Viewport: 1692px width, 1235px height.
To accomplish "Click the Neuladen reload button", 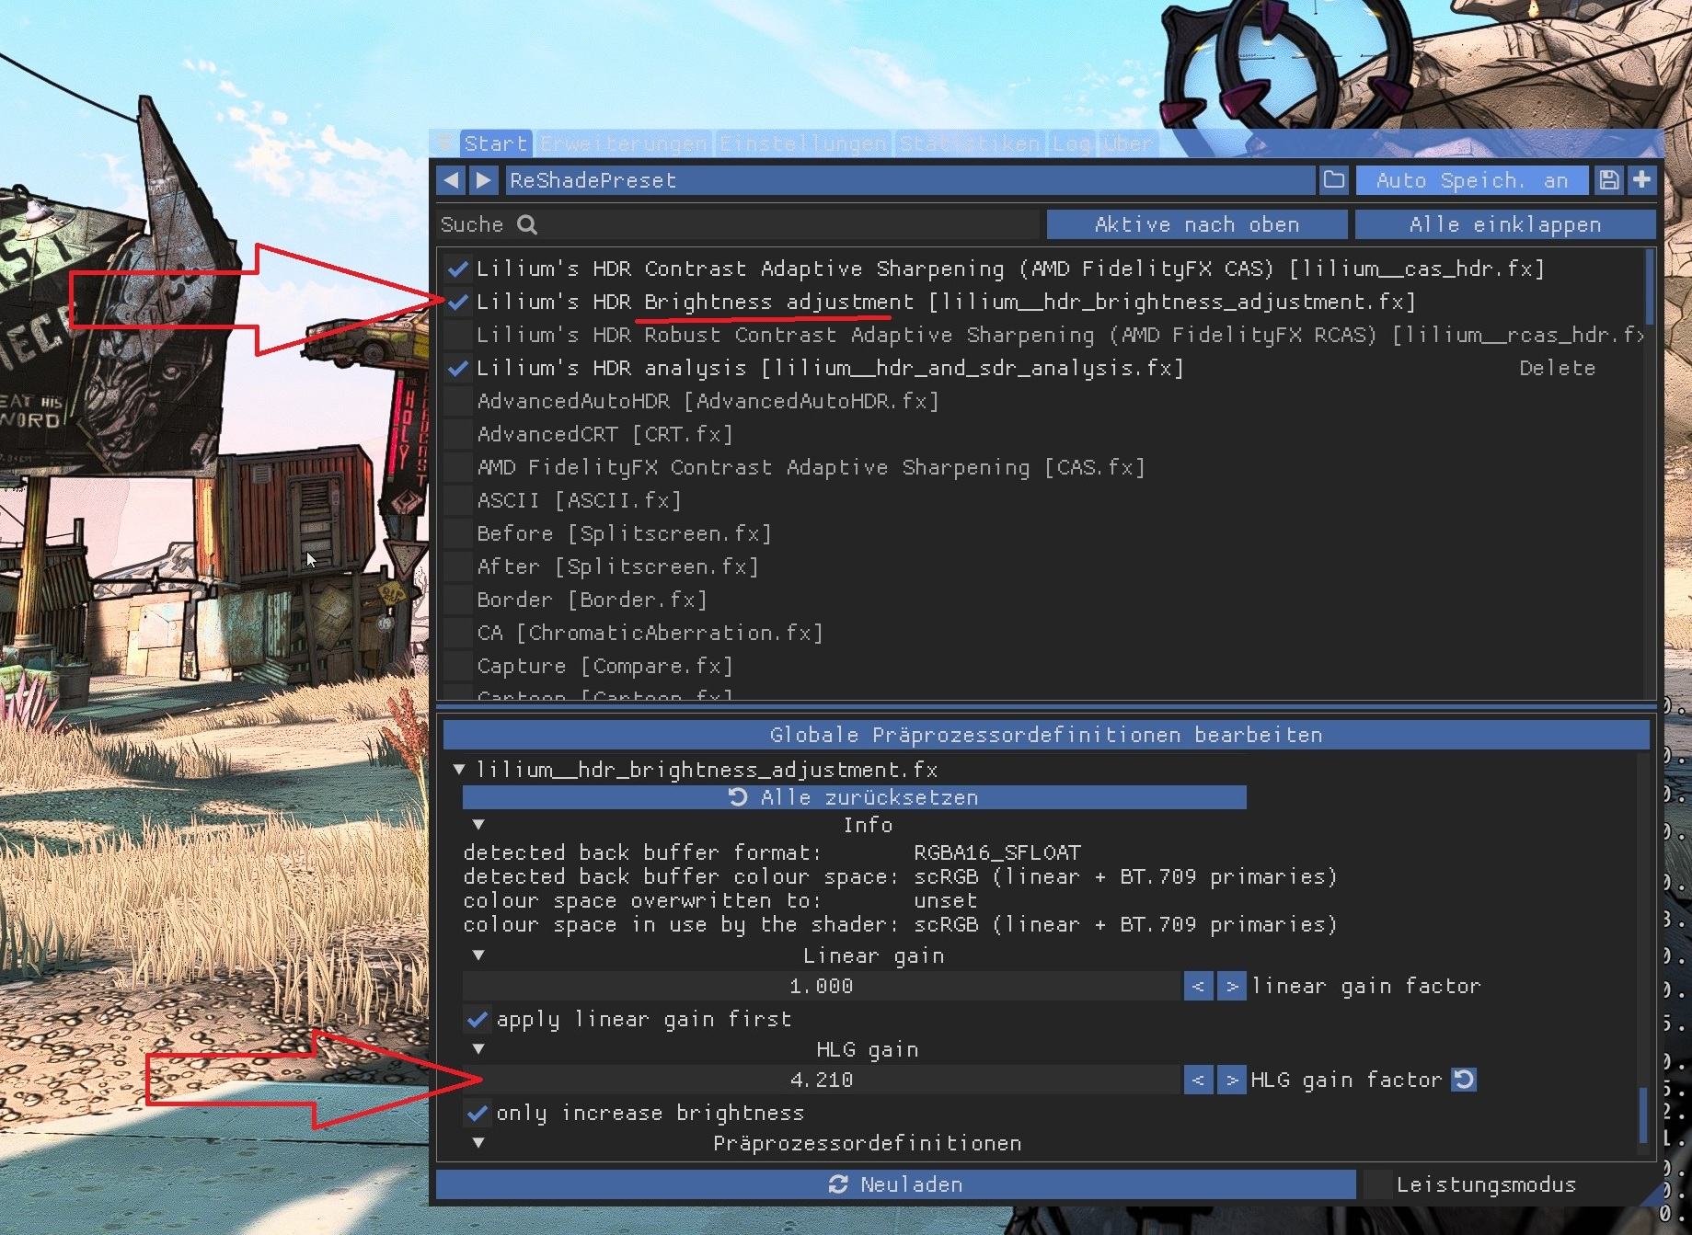I will point(895,1184).
